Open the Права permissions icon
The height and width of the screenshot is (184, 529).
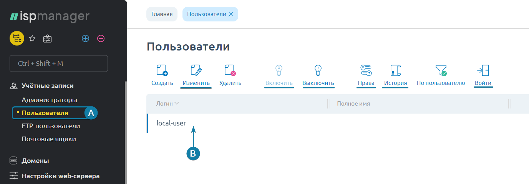click(x=366, y=70)
